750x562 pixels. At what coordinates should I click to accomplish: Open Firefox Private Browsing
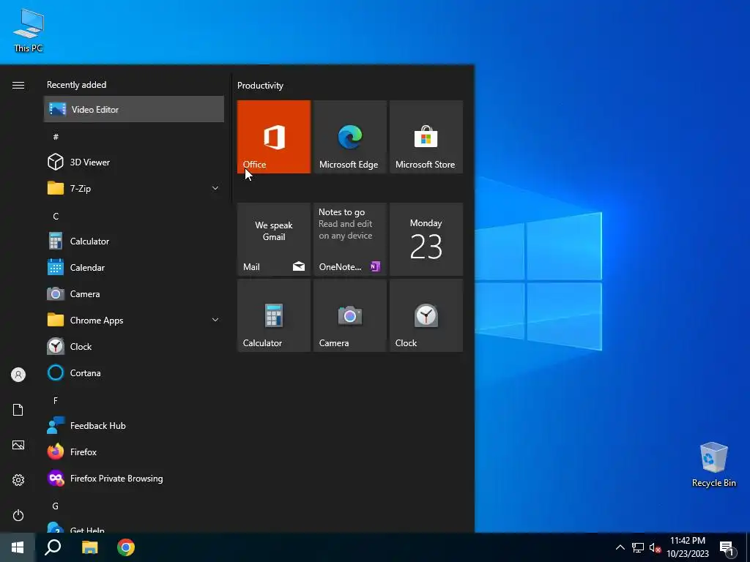click(x=134, y=479)
